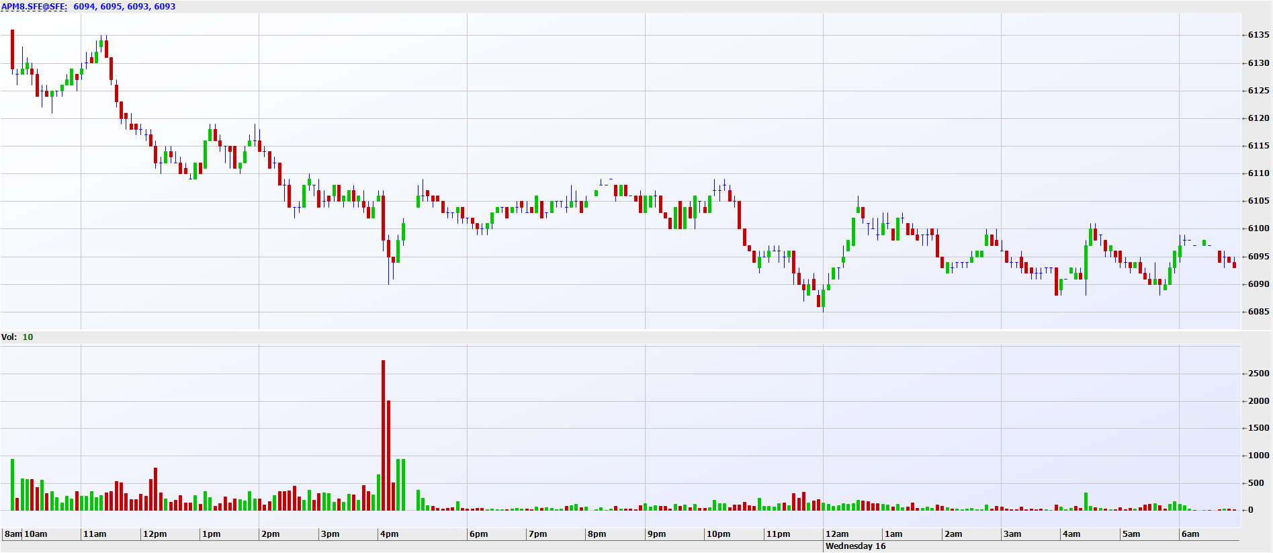Click the 12pm time axis marker

point(155,534)
